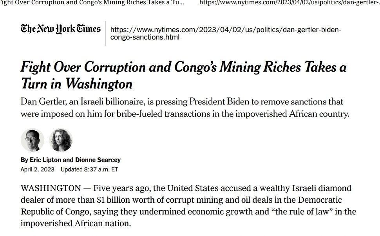Image resolution: width=380 pixels, height=236 pixels.
Task: Select Eric Lipton's author photo
Action: pos(33,140)
